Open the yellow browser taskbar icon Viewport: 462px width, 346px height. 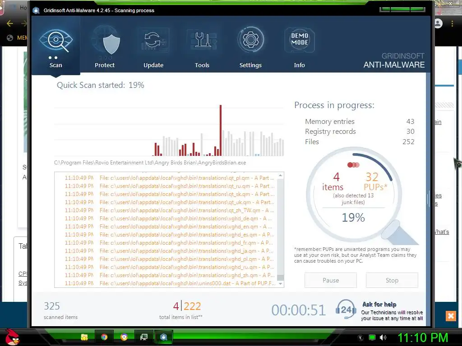124,337
